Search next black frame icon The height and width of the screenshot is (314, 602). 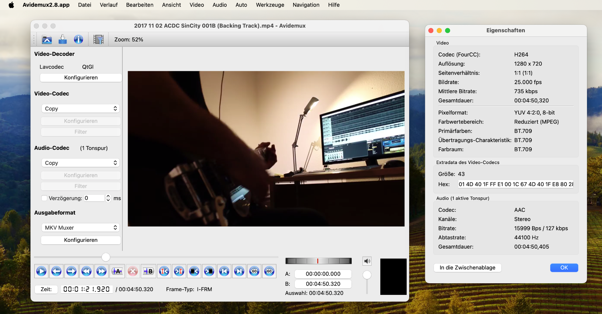point(209,271)
